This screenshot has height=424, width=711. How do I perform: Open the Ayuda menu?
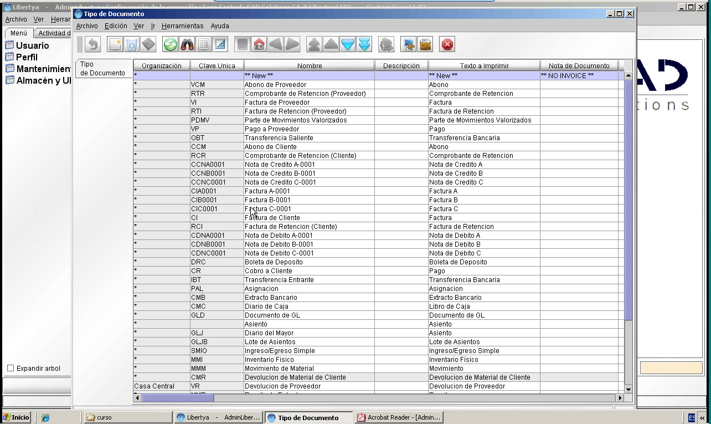pos(220,26)
